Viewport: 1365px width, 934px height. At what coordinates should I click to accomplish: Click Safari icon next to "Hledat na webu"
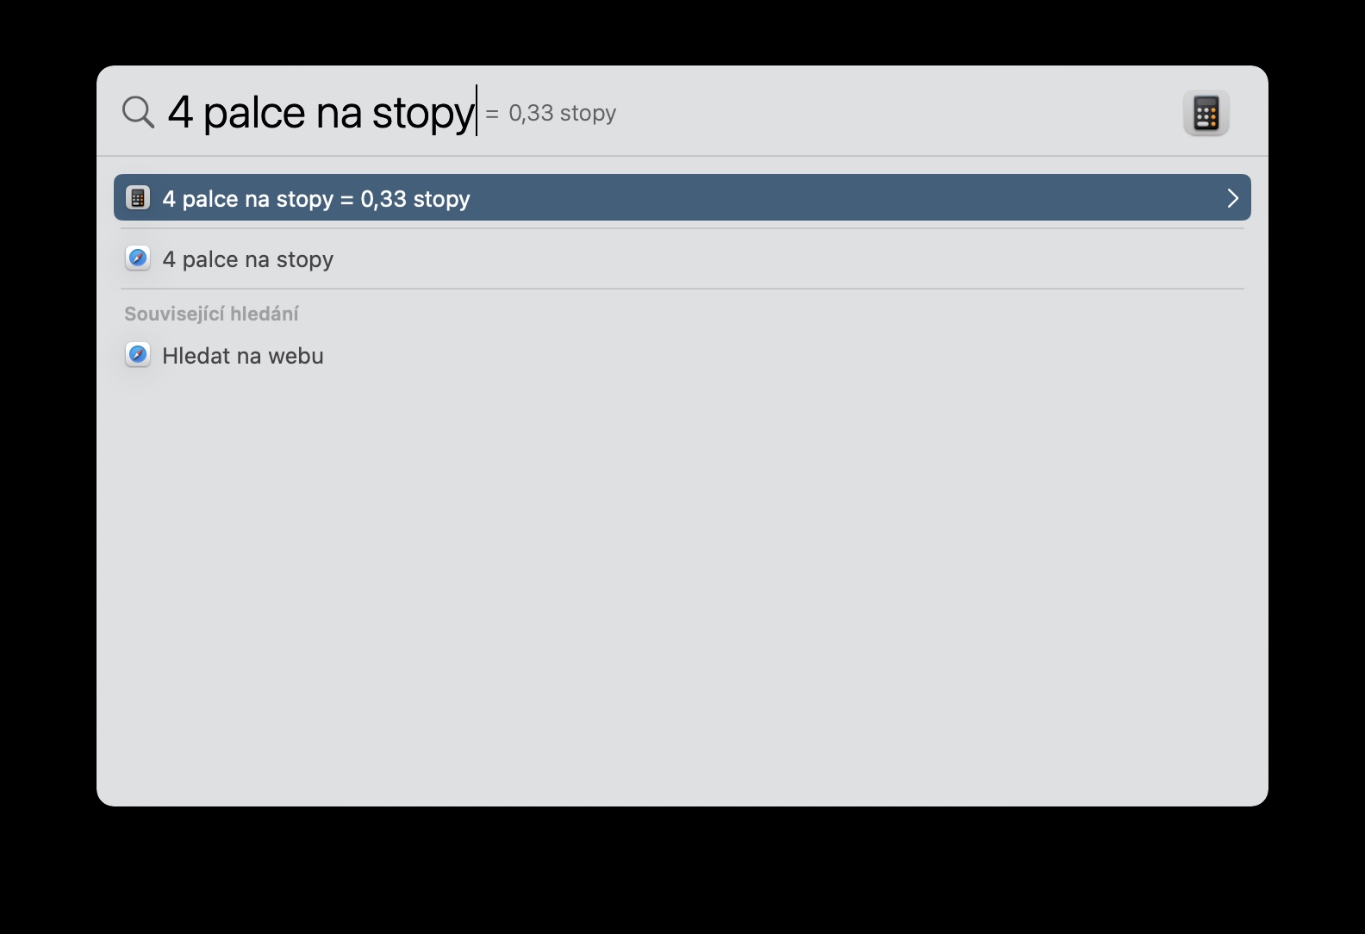pos(138,355)
